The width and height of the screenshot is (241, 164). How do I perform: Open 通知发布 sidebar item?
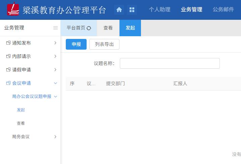[x=21, y=43]
